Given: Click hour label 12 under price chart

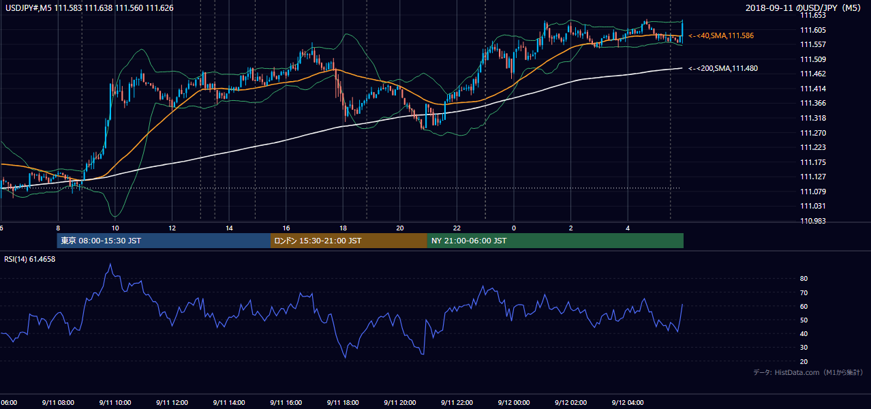Looking at the screenshot, I should pos(172,228).
